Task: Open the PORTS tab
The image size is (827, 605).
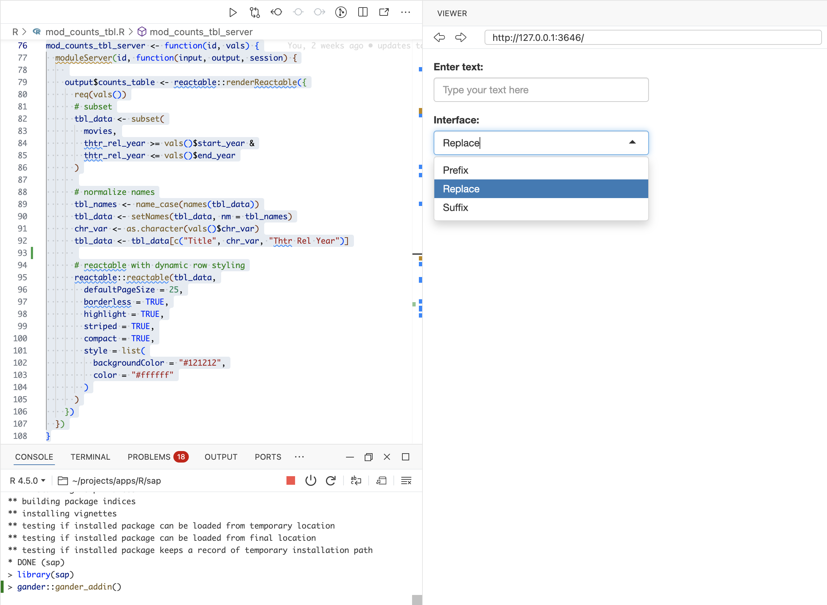Action: tap(268, 457)
